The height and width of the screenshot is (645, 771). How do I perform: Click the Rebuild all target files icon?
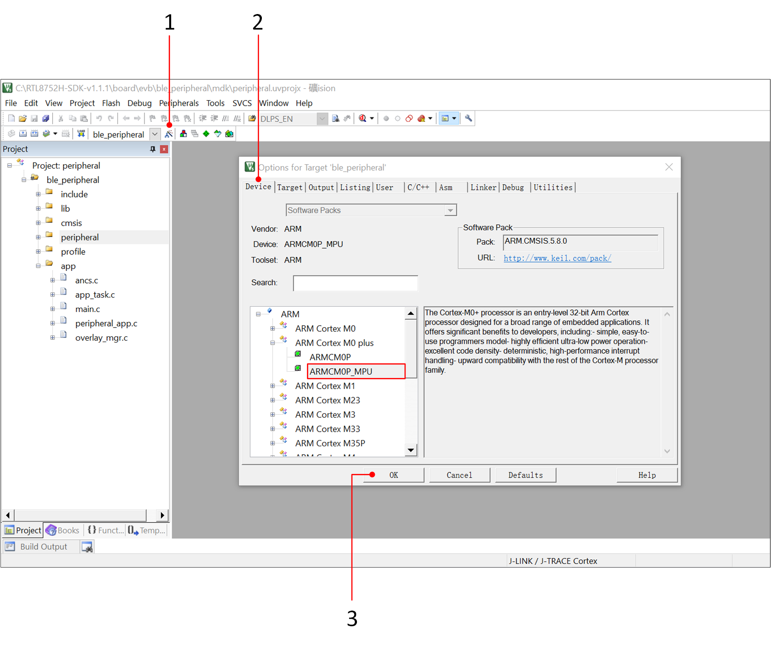coord(34,134)
